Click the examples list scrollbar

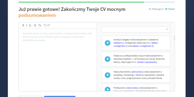[174, 38]
